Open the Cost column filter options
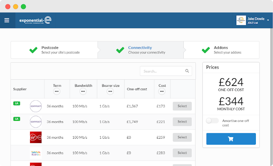This screenshot has height=166, width=273. (x=162, y=91)
